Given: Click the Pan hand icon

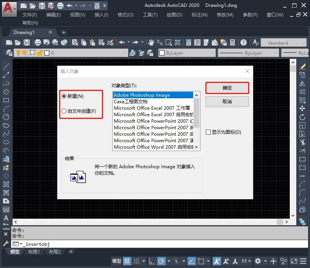Looking at the screenshot, I should point(151,42).
